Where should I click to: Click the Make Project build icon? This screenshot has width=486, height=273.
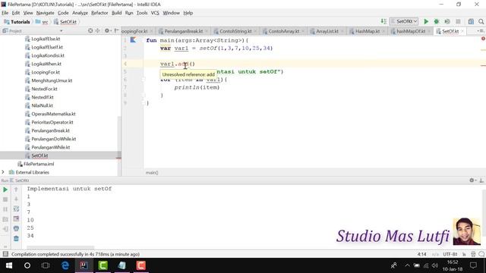coord(383,21)
